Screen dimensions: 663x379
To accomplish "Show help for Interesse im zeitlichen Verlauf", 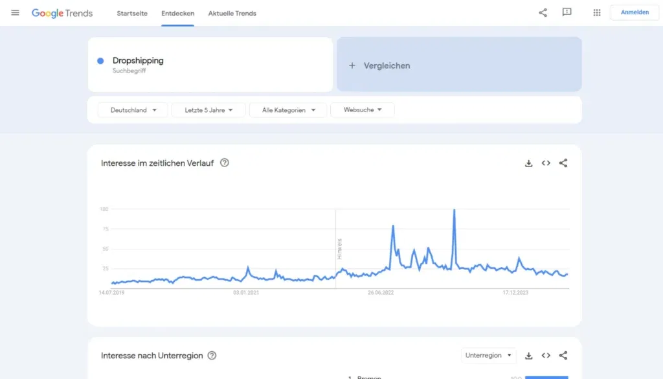I will point(224,163).
